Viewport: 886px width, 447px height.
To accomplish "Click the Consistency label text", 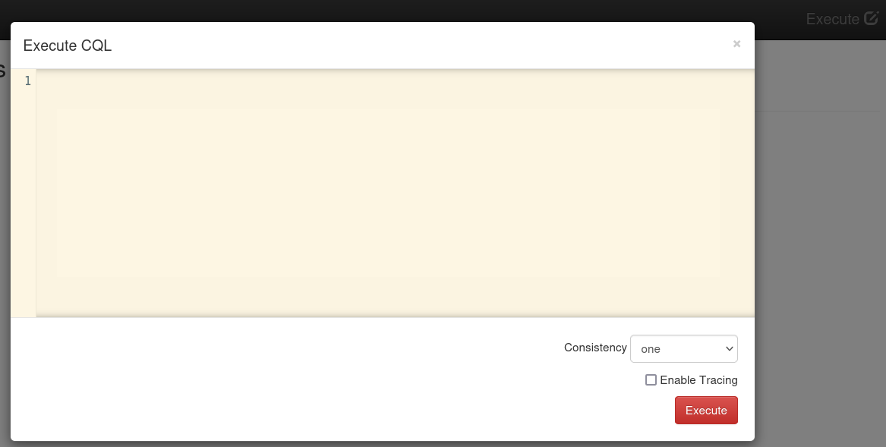I will pyautogui.click(x=595, y=348).
